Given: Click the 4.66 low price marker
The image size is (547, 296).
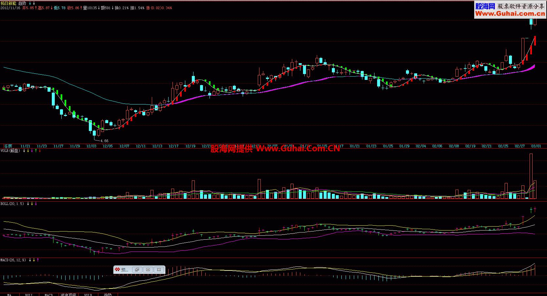Looking at the screenshot, I should coord(104,141).
